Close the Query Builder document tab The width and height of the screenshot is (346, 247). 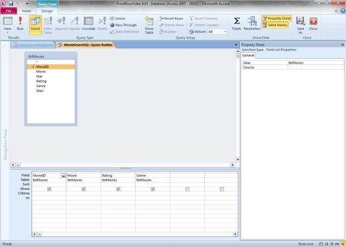(236, 44)
